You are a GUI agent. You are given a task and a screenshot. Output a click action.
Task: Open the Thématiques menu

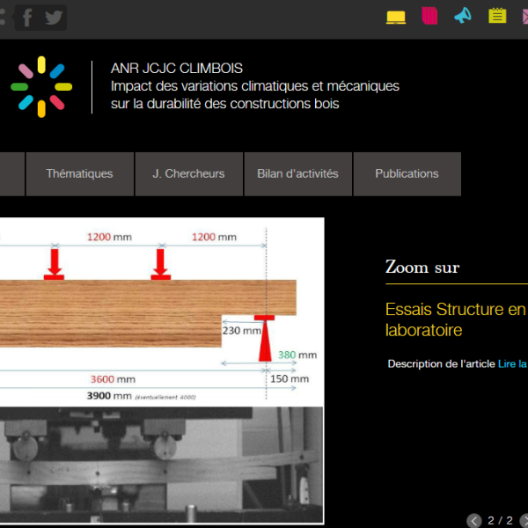(79, 174)
